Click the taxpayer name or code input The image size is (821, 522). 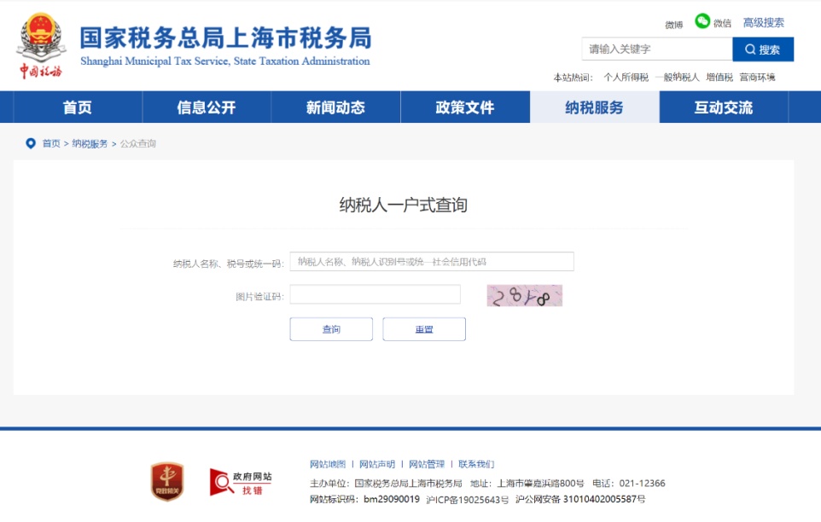432,262
